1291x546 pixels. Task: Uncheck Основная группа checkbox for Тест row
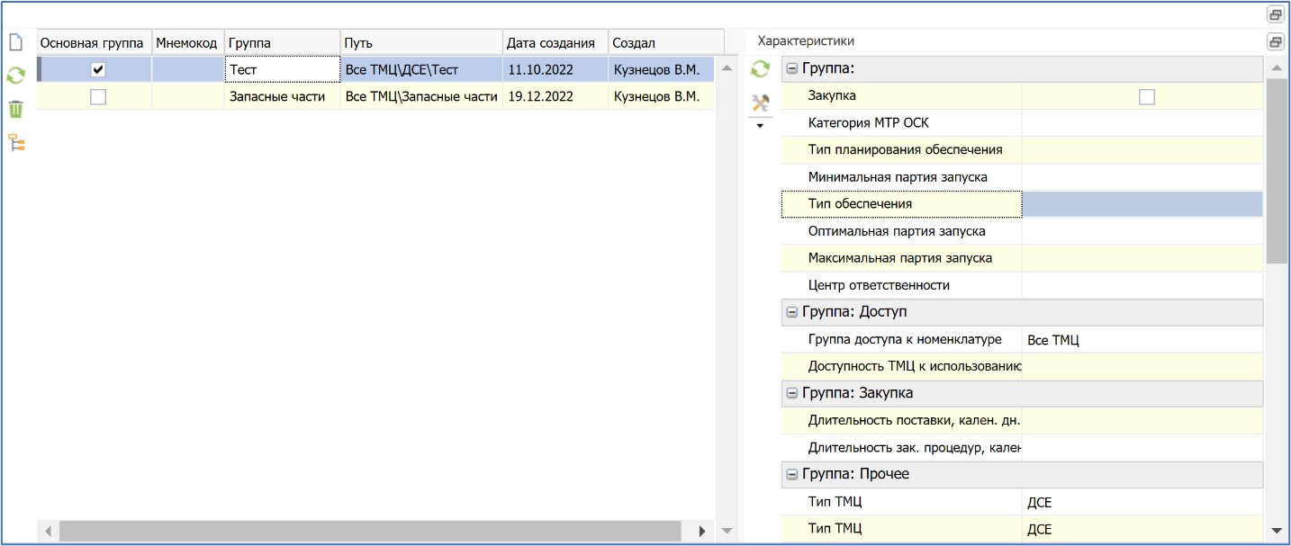tap(98, 69)
